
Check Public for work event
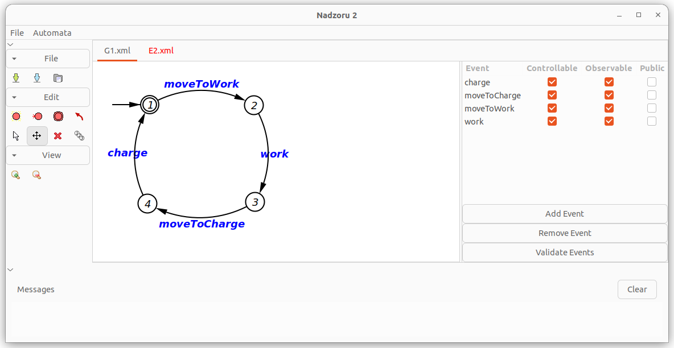[x=652, y=121]
